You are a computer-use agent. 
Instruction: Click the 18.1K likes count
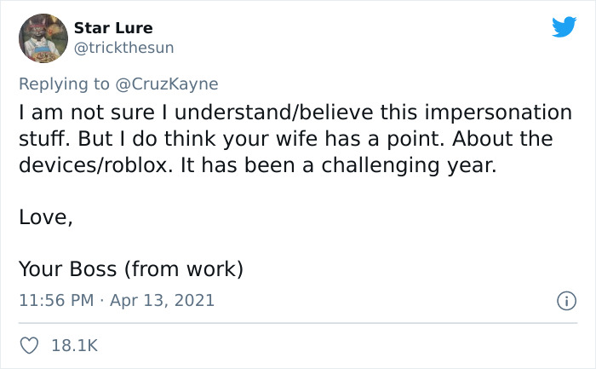click(x=75, y=345)
